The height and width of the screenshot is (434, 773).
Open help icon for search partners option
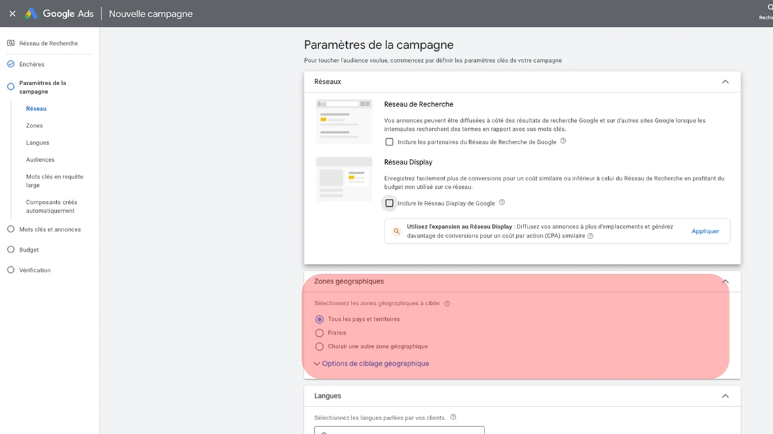[x=563, y=141]
